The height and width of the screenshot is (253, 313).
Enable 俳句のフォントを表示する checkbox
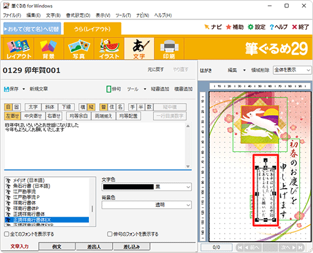[110, 234]
